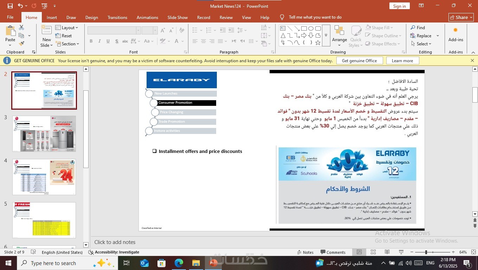Screen dimensions: 478x270
Task: Open Find with the magnifier icon
Action: click(x=418, y=27)
